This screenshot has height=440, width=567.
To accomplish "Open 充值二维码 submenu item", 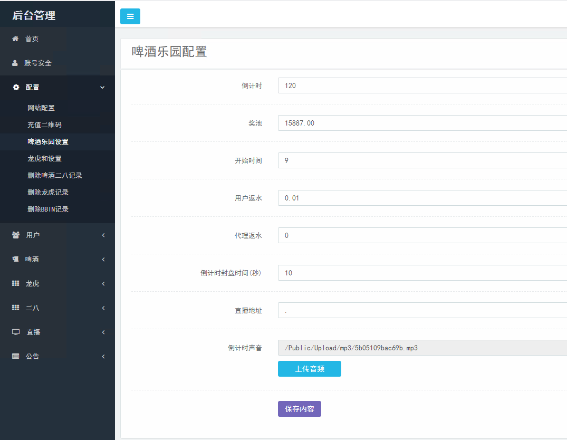I will tap(44, 125).
